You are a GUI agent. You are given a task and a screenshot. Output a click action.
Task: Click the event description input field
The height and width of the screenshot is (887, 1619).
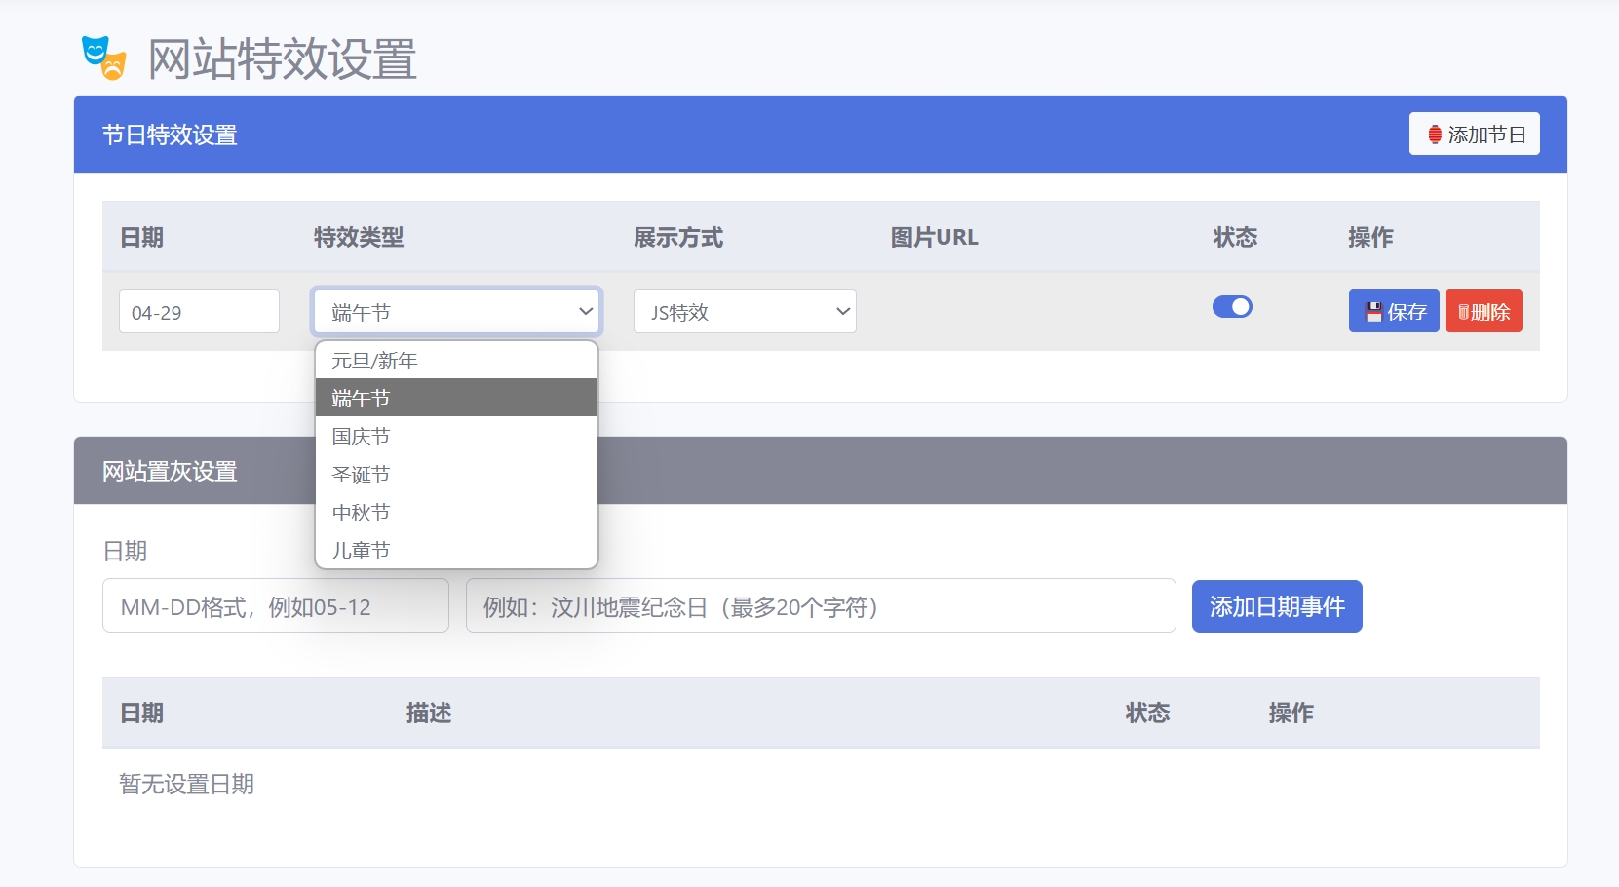click(820, 606)
